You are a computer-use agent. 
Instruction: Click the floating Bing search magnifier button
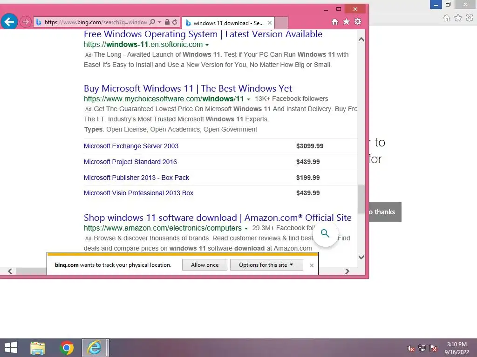(x=325, y=233)
